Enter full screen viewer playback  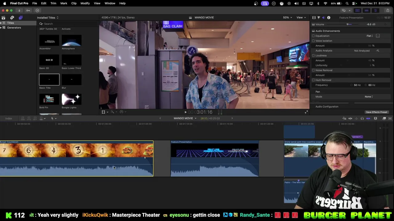click(x=306, y=112)
